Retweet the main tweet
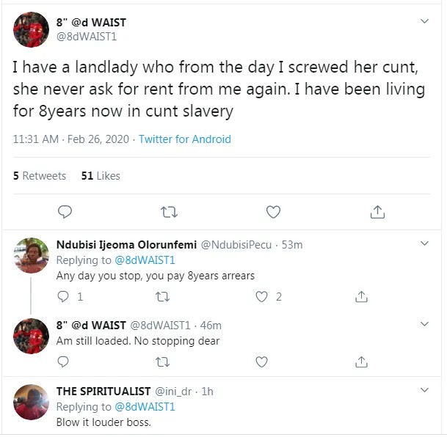 [x=169, y=212]
